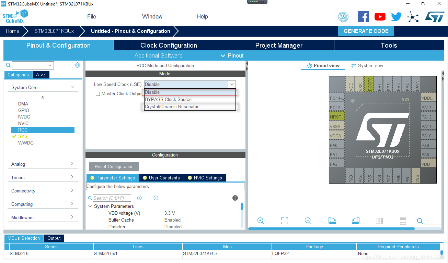
Task: Open the Low Speed Clock (LSE) dropdown
Action: tap(190, 84)
